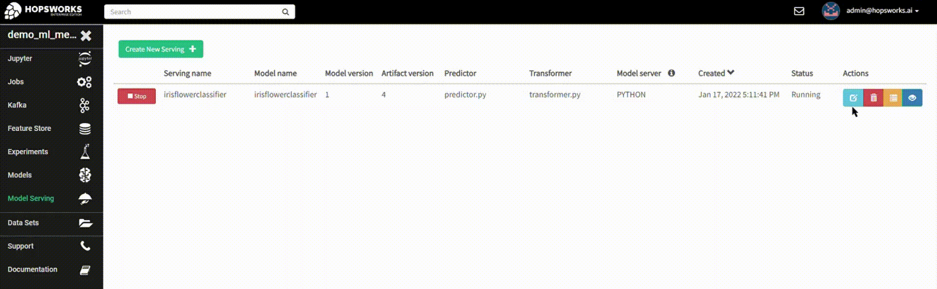Sort by Created column chevron
The image size is (937, 289).
click(731, 73)
